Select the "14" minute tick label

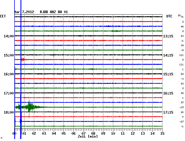[x=153, y=134]
